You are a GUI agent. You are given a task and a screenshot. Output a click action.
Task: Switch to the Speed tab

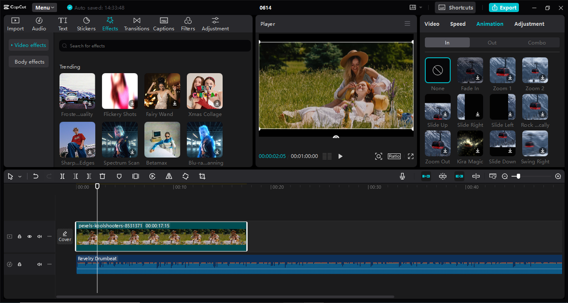coord(458,24)
